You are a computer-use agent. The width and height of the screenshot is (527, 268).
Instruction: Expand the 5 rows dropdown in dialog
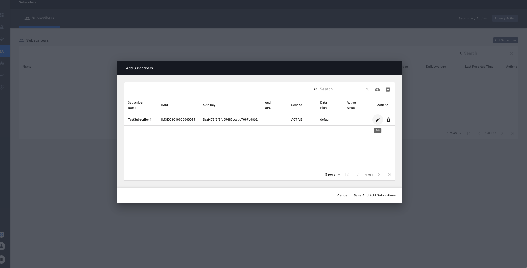point(333,175)
